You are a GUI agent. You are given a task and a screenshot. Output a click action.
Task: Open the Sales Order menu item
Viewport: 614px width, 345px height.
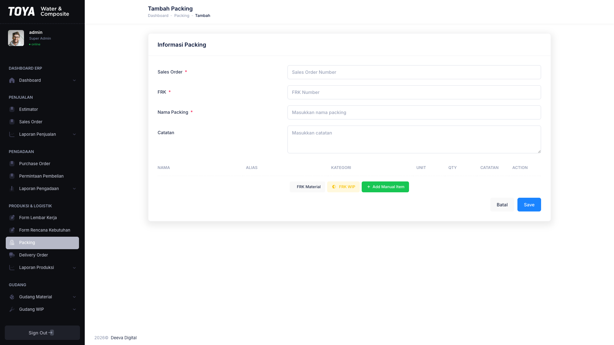point(42,122)
